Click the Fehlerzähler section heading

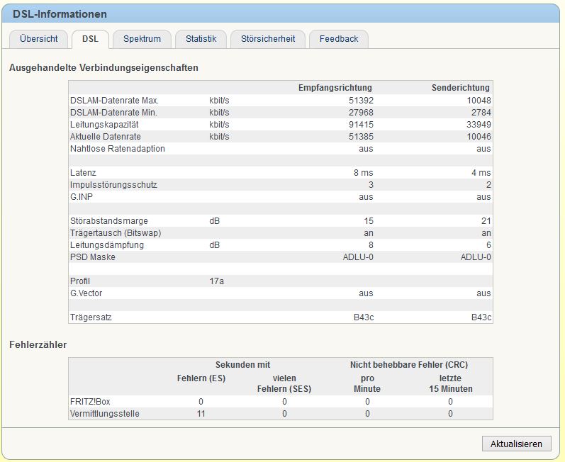[x=38, y=344]
